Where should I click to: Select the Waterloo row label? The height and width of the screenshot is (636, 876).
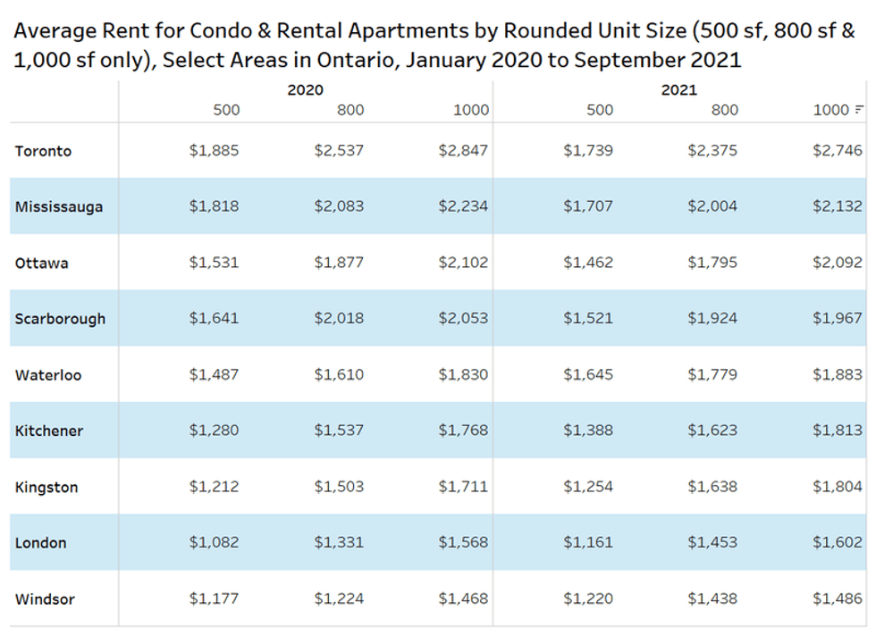[48, 375]
